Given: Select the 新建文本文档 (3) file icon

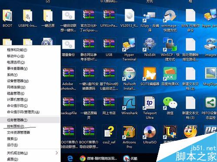Looking at the screenshot, I should [191, 103].
